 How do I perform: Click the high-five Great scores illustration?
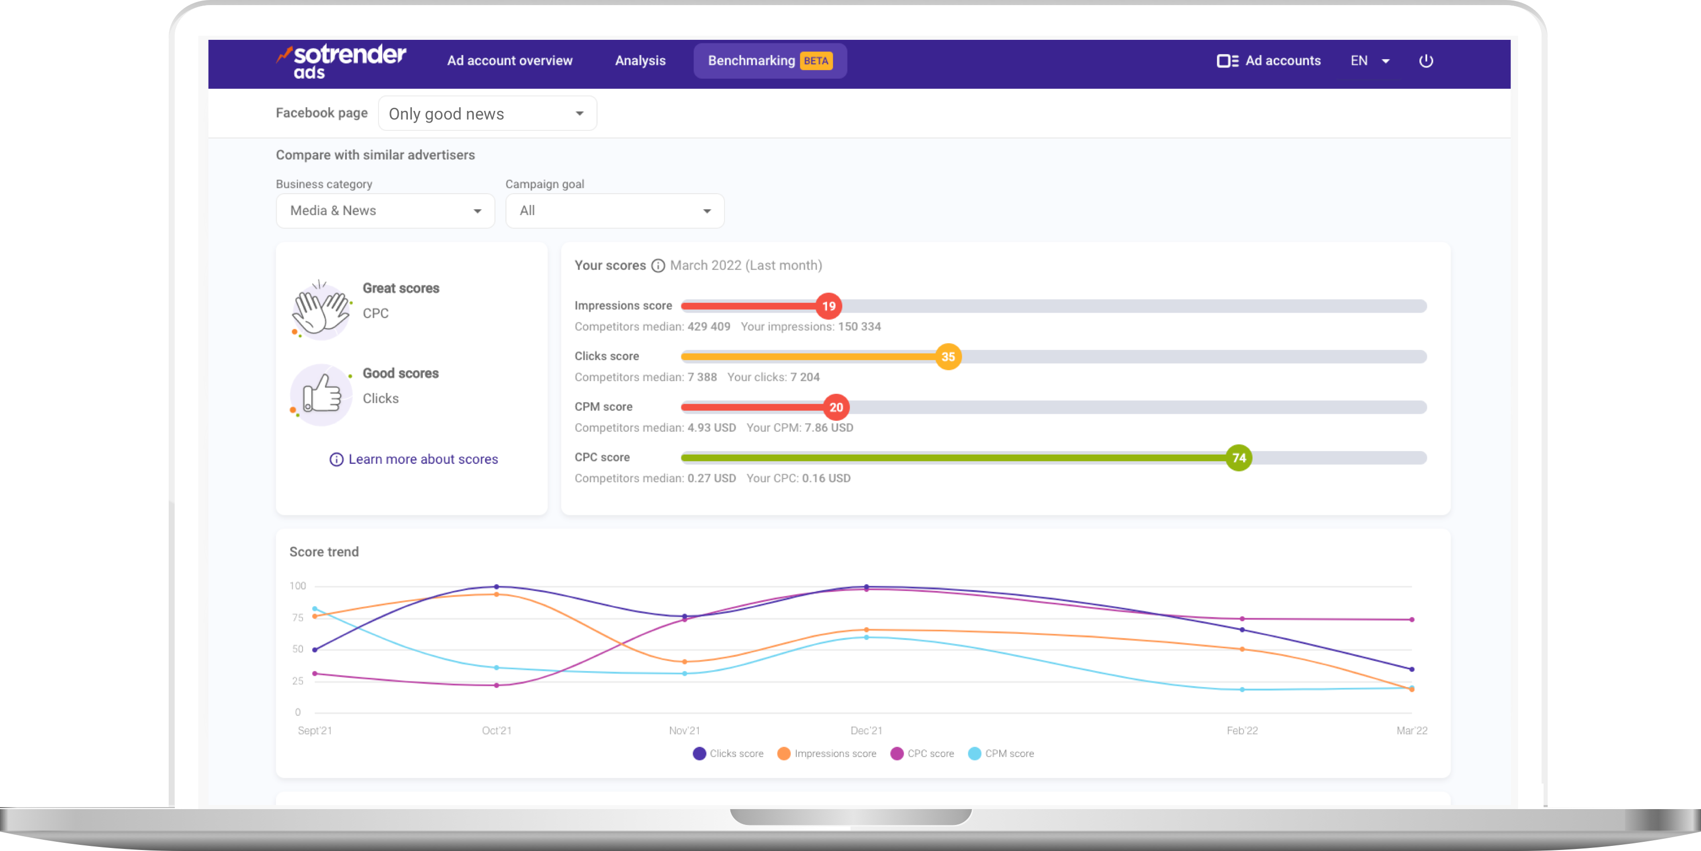pyautogui.click(x=321, y=310)
